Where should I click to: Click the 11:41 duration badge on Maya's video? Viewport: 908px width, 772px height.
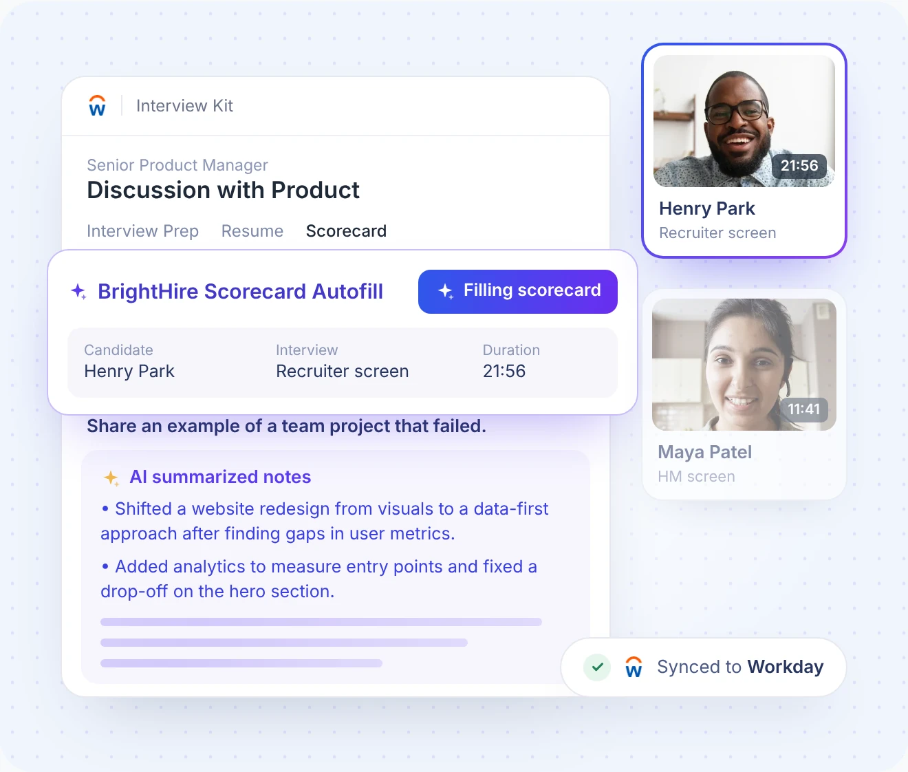803,409
